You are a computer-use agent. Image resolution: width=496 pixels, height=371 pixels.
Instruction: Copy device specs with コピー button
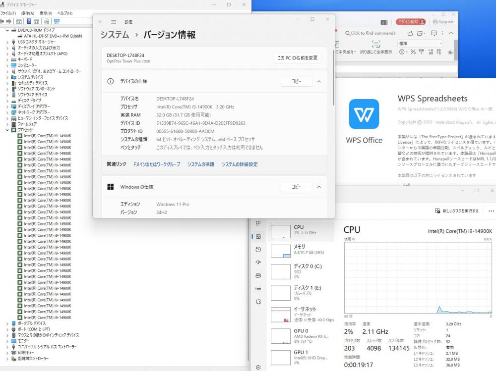tap(297, 82)
